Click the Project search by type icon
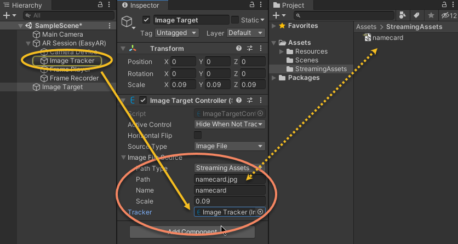 tap(403, 15)
